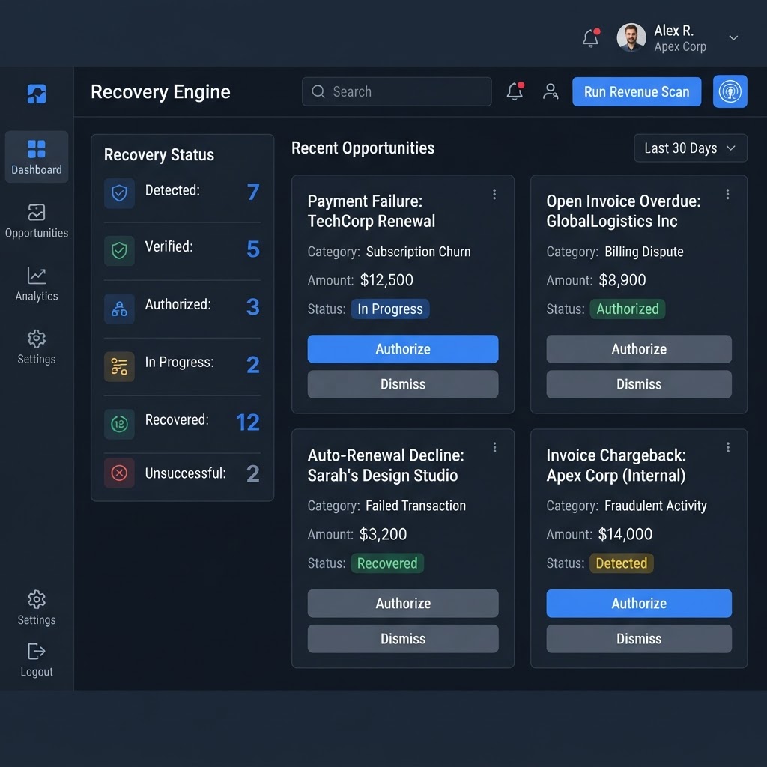
Task: Click the Recovered status badge
Action: pyautogui.click(x=387, y=563)
